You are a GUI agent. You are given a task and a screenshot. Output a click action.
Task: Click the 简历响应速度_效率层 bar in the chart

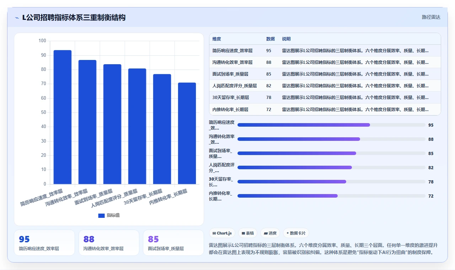[63, 117]
